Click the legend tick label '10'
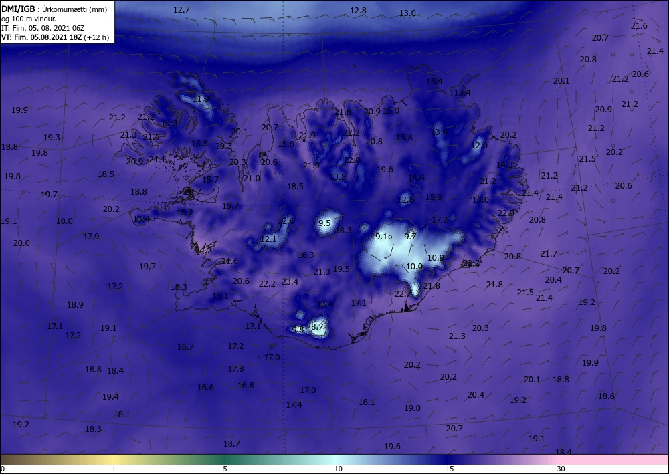 pyautogui.click(x=338, y=469)
